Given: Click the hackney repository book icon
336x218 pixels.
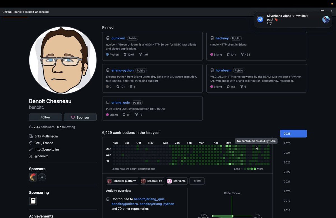Looking at the screenshot, I should (212, 38).
